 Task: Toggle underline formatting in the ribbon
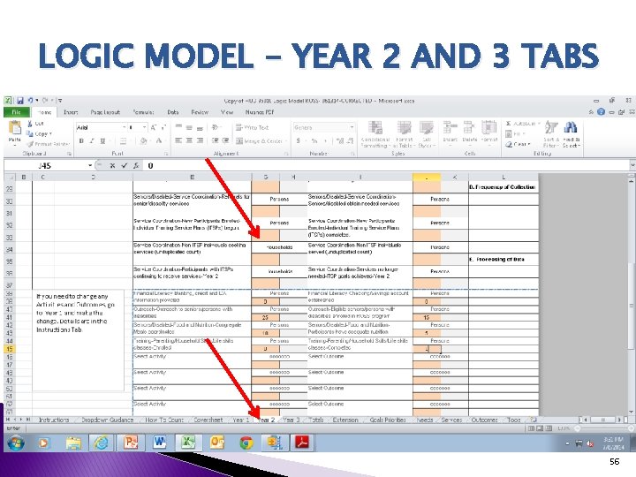102,140
